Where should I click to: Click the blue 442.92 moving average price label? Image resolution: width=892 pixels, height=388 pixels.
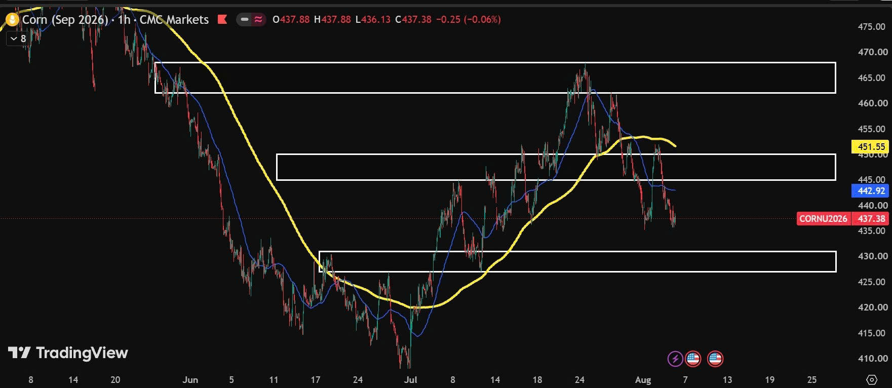[870, 191]
